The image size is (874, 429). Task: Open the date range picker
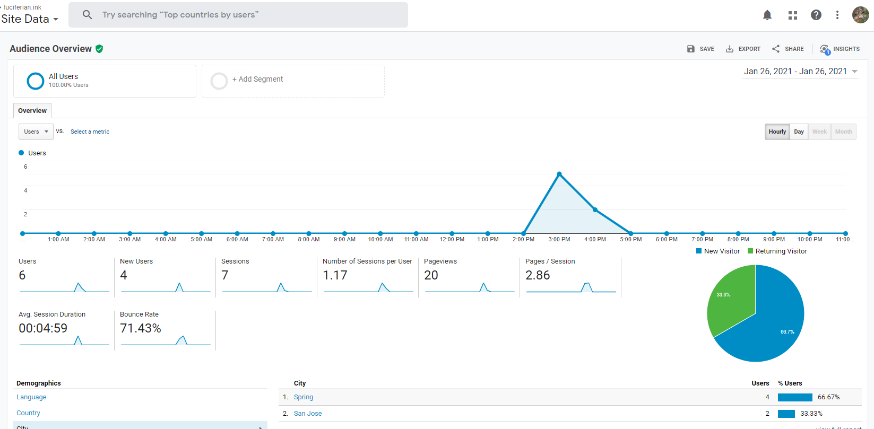(x=800, y=72)
